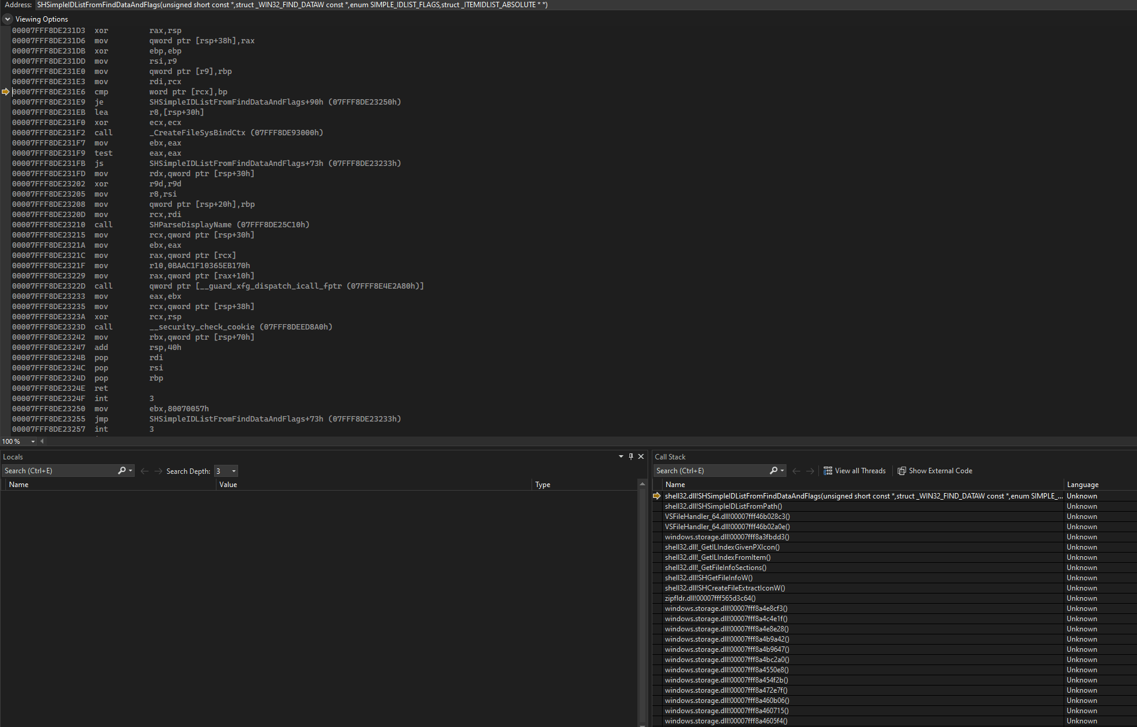
Task: Toggle Show External Code
Action: [935, 471]
